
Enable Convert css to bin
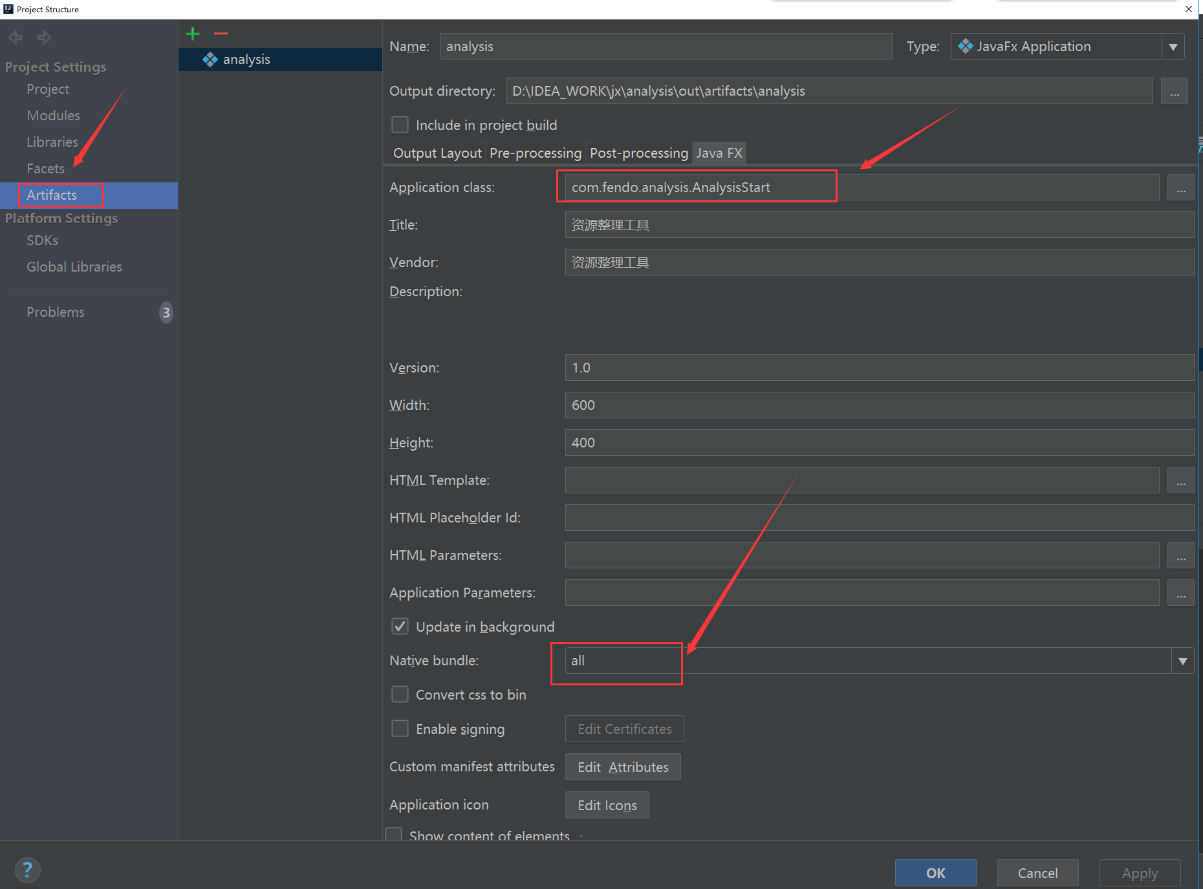pyautogui.click(x=400, y=694)
